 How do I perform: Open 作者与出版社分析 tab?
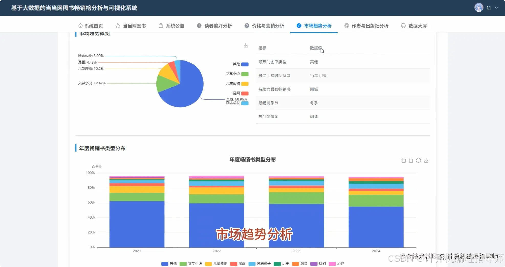pyautogui.click(x=367, y=26)
